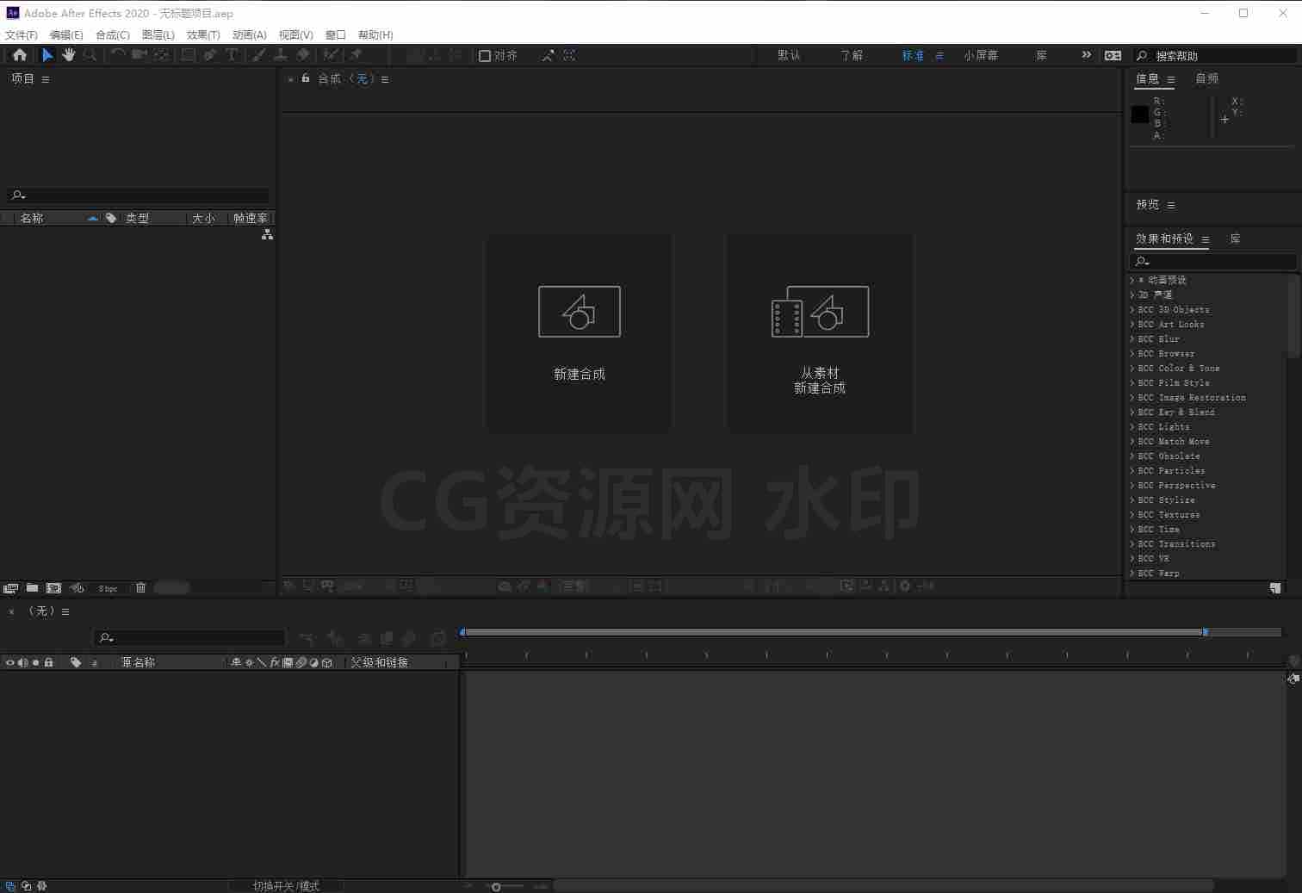This screenshot has width=1302, height=893.
Task: Switch to the 音频 panel tab
Action: tap(1207, 78)
